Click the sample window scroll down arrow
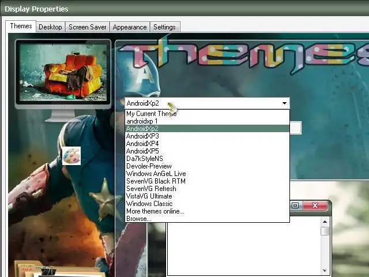 pos(325,271)
